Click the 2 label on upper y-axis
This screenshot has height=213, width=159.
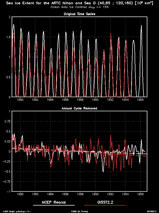pyautogui.click(x=10, y=17)
